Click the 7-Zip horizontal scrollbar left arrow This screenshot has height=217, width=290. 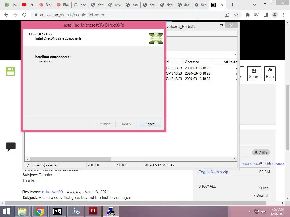(x=27, y=159)
